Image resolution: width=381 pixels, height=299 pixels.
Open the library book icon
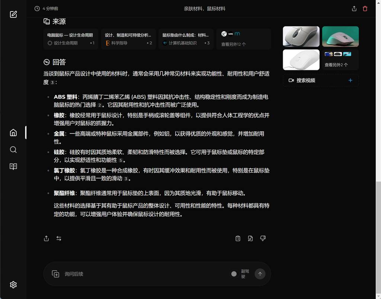(13, 167)
